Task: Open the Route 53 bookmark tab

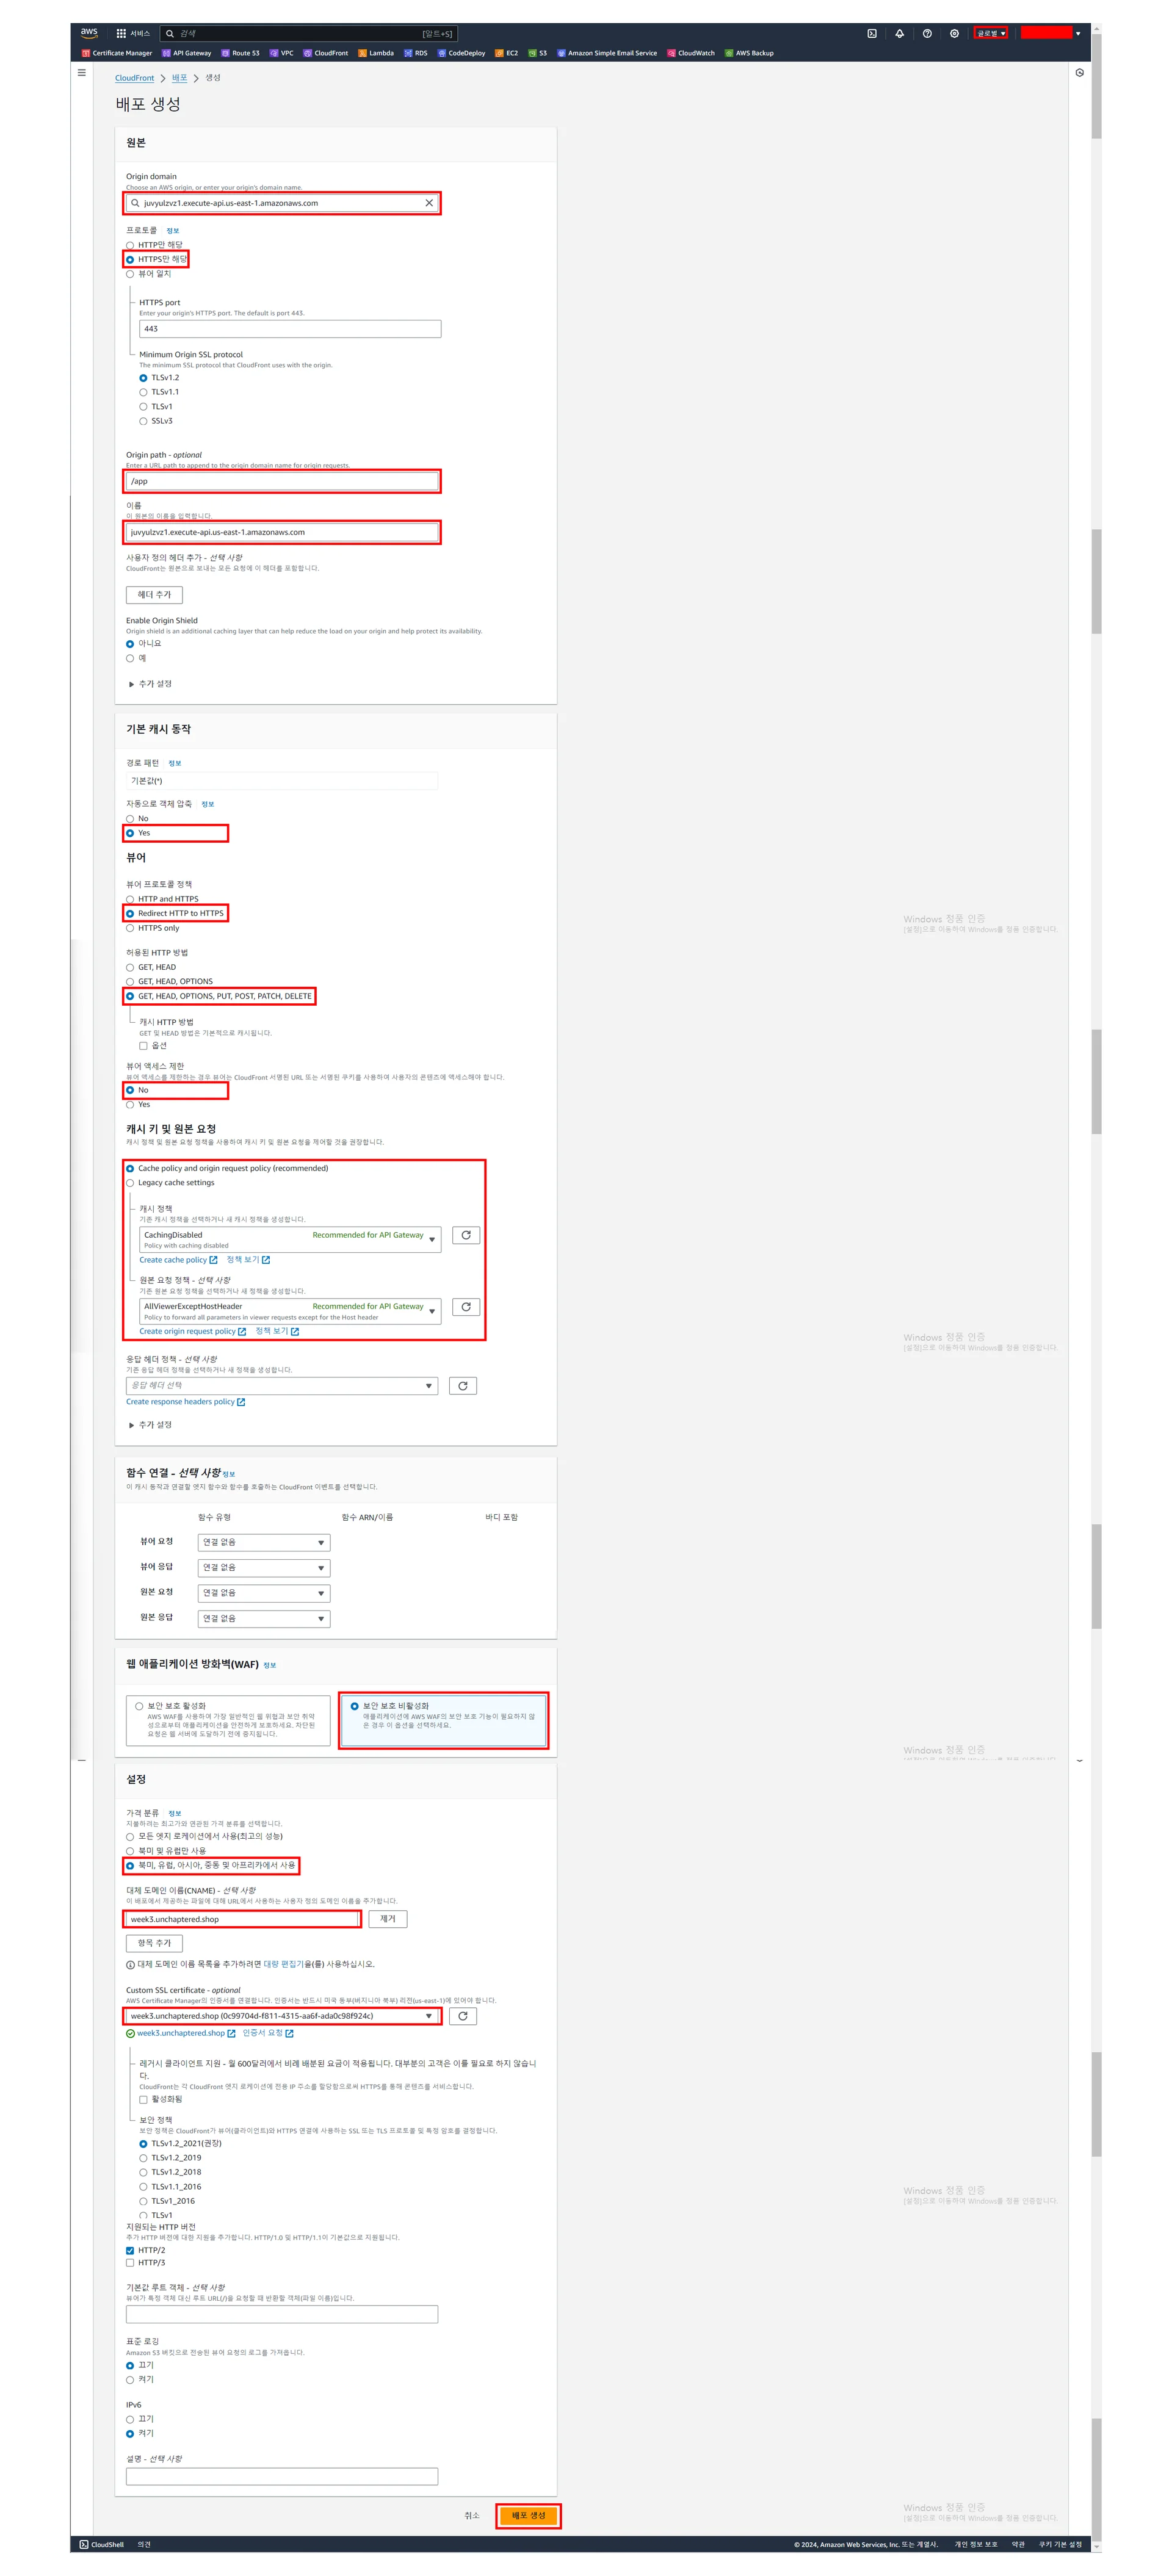Action: 240,53
